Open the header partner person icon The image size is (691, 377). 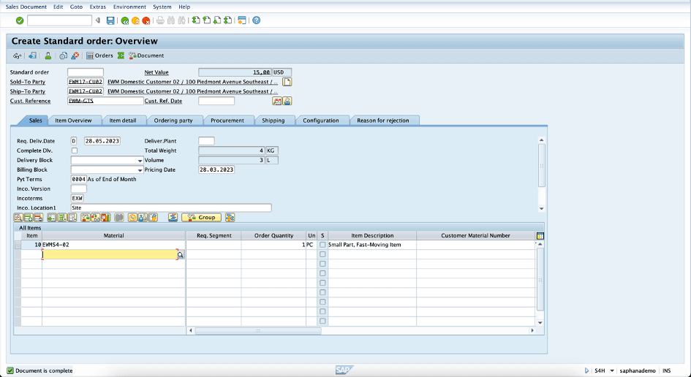pos(48,56)
